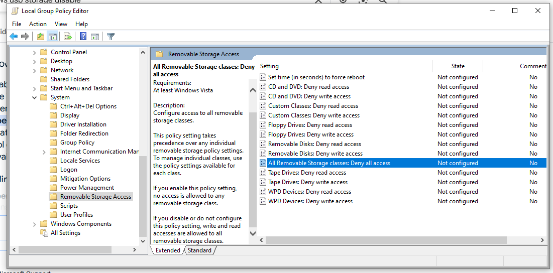
Task: Select the Power Management tree item
Action: point(87,188)
